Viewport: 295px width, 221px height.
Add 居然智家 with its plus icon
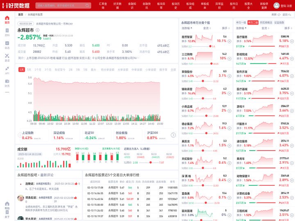click(x=229, y=41)
